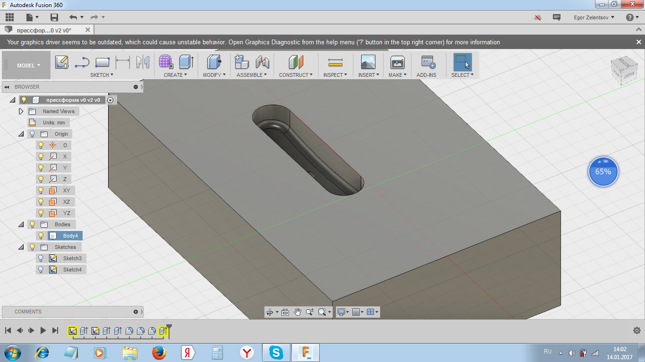Viewport: 645px width, 362px height.
Task: Dismiss the graphics driver warning
Action: click(x=638, y=42)
